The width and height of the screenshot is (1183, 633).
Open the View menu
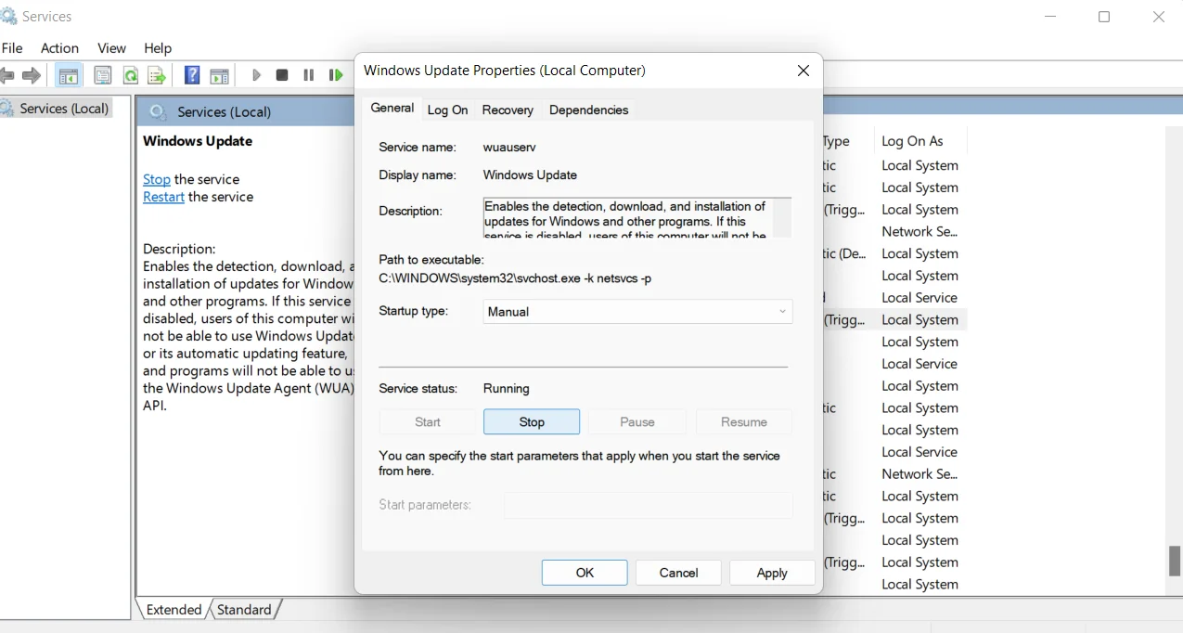pos(111,48)
